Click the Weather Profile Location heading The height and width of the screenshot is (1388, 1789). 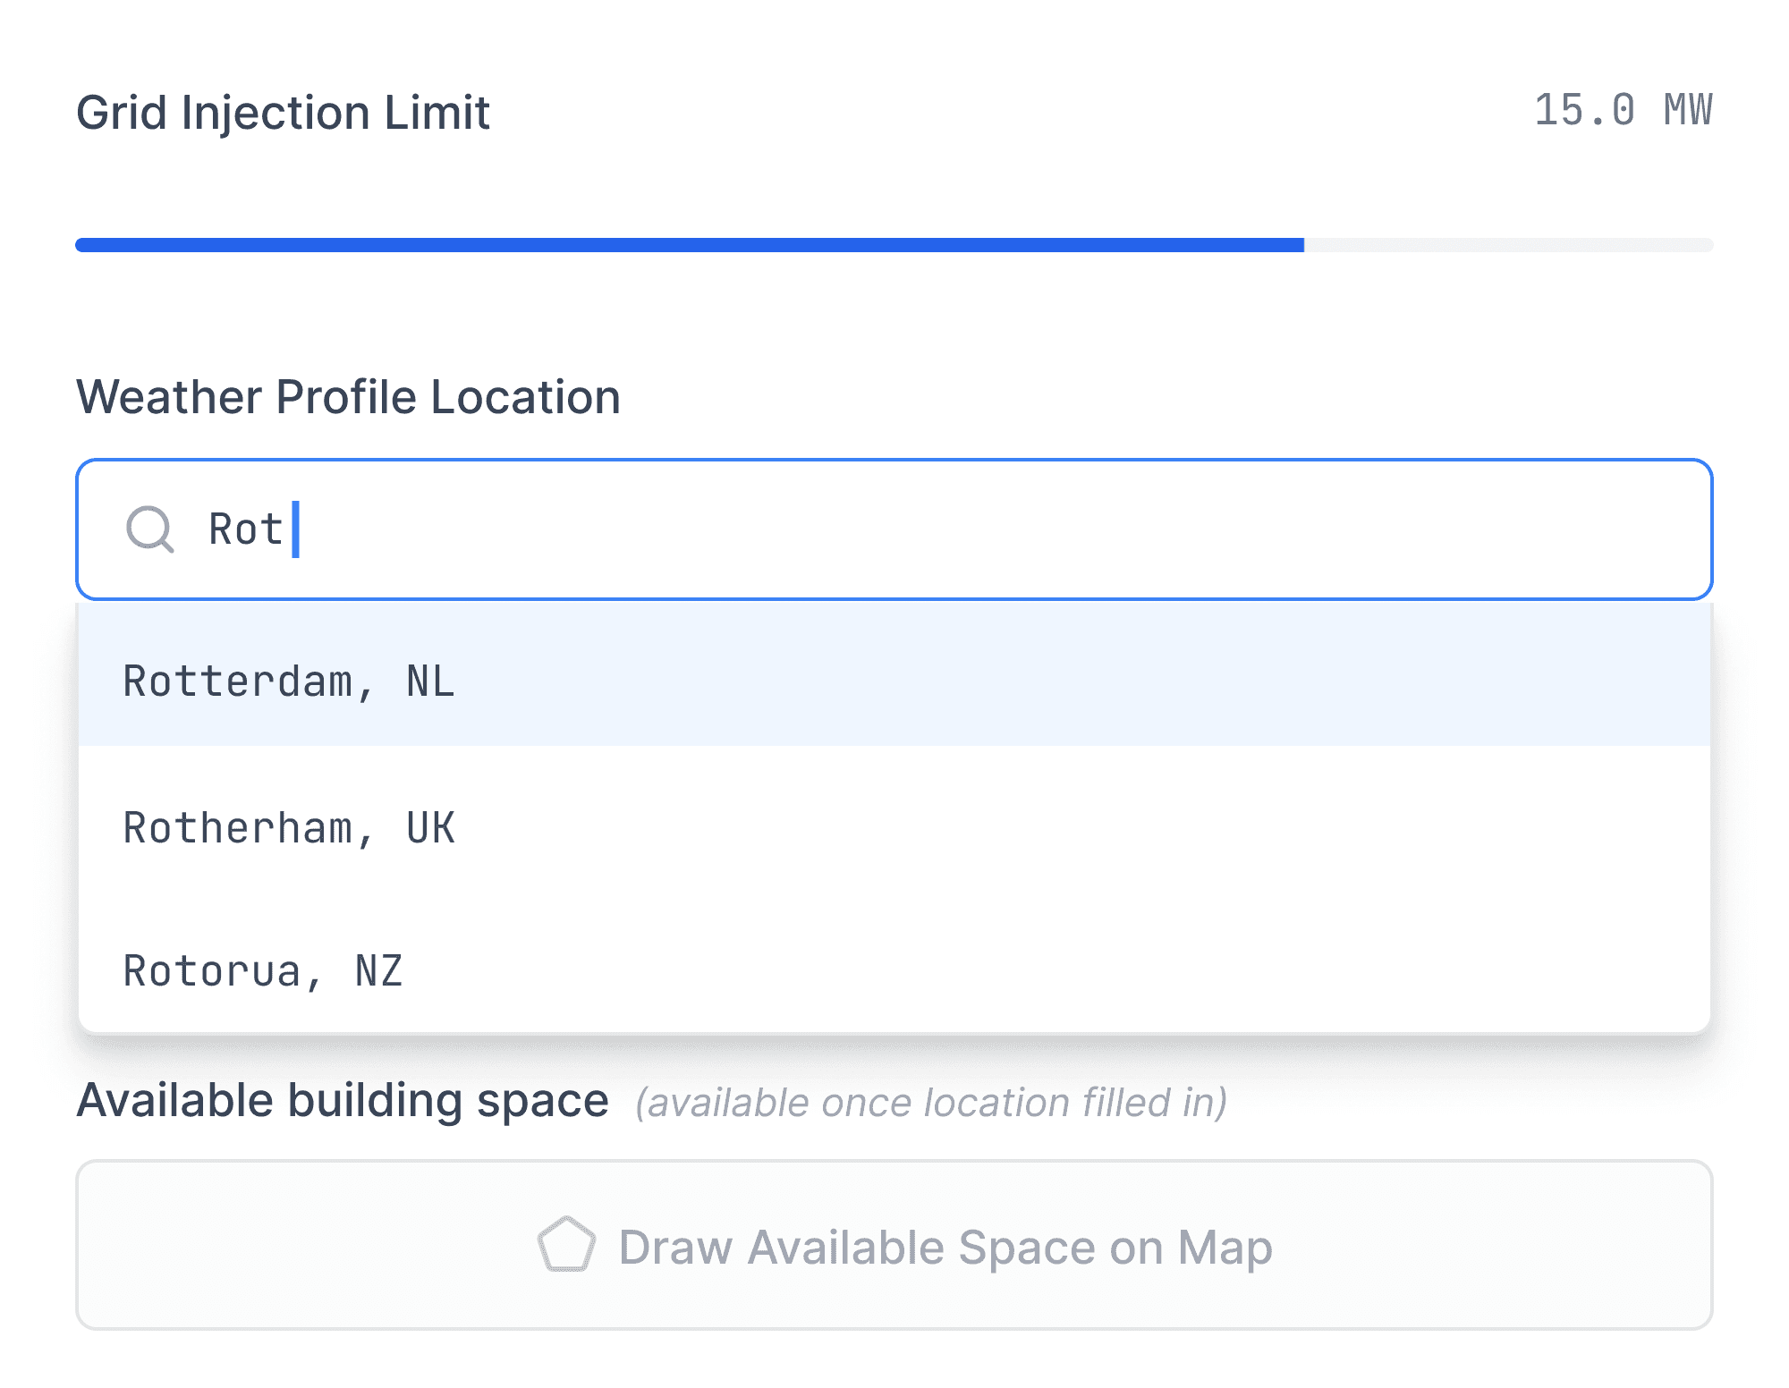348,397
